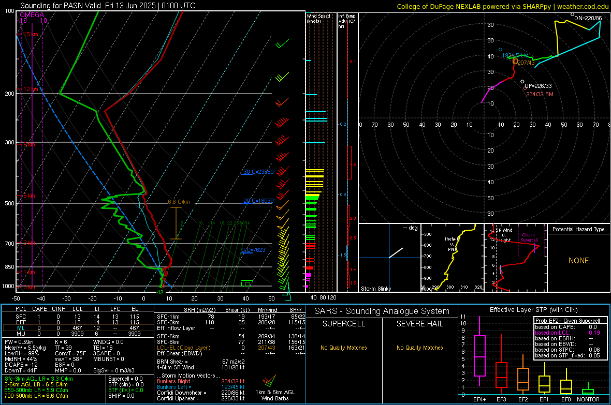Viewport: 611px width, 405px height.
Task: Select the SFC parcel row
Action: click(x=78, y=317)
